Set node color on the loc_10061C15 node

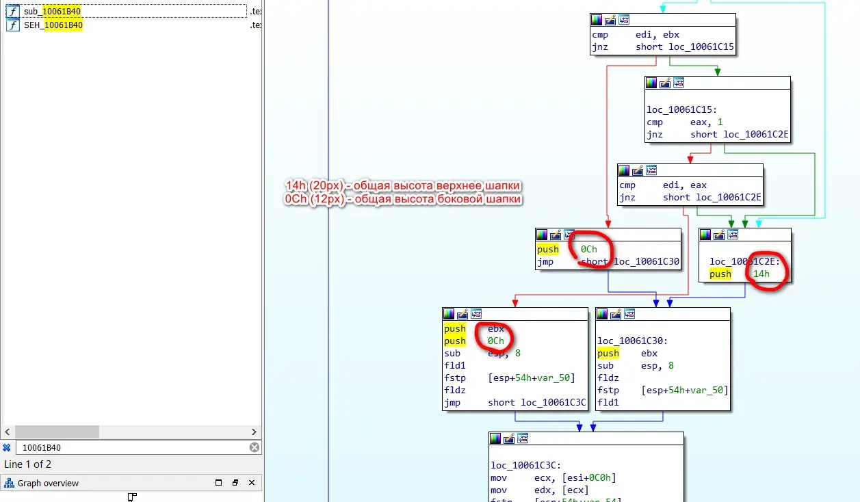[651, 83]
